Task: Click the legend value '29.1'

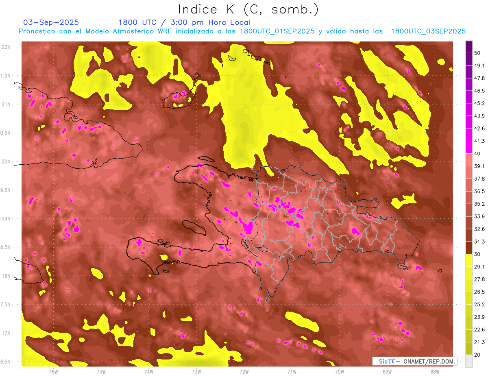Action: [x=479, y=267]
